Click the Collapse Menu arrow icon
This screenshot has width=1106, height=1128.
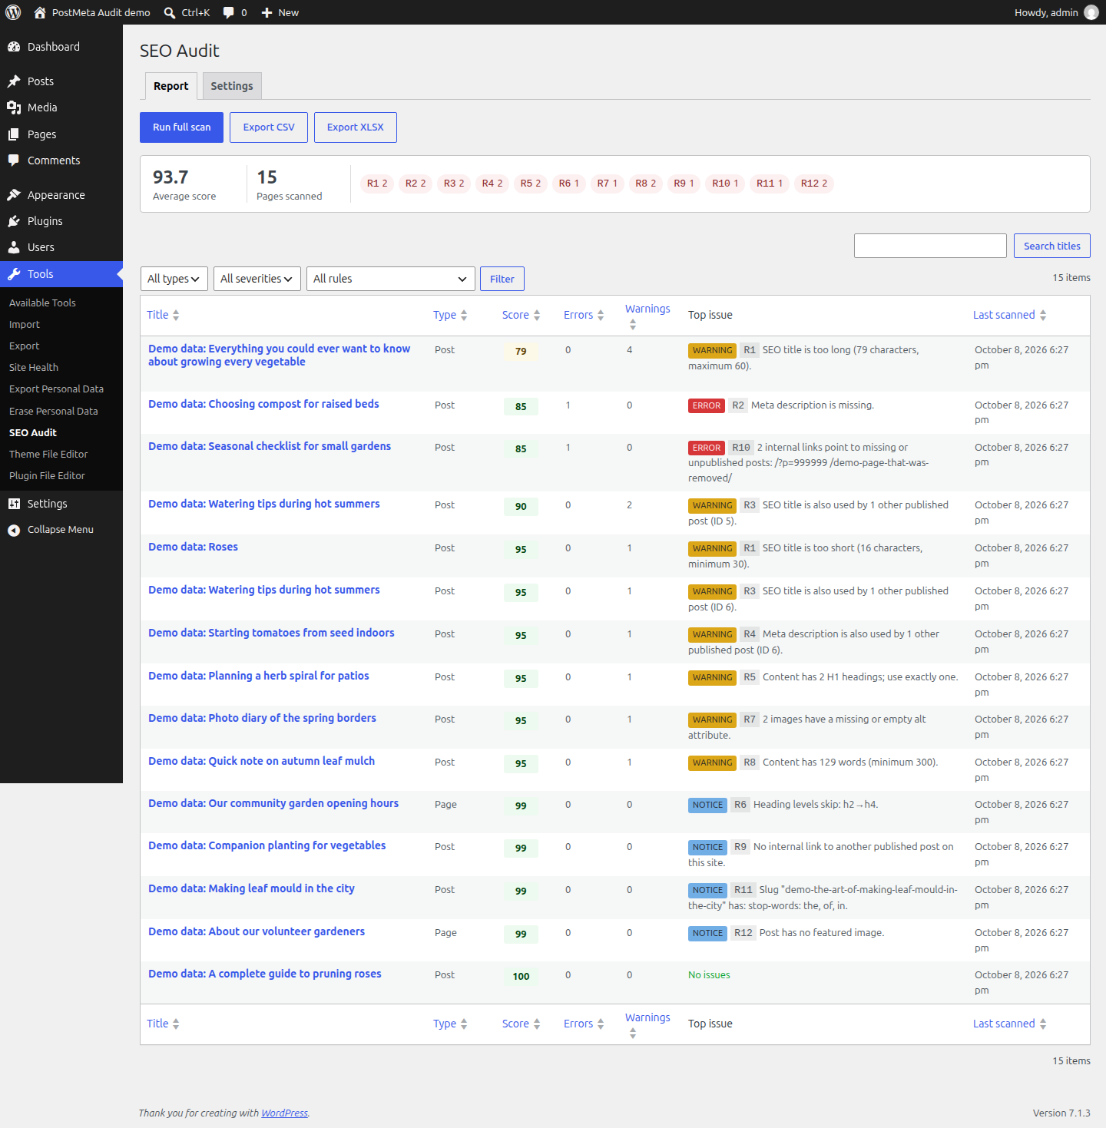click(x=14, y=530)
